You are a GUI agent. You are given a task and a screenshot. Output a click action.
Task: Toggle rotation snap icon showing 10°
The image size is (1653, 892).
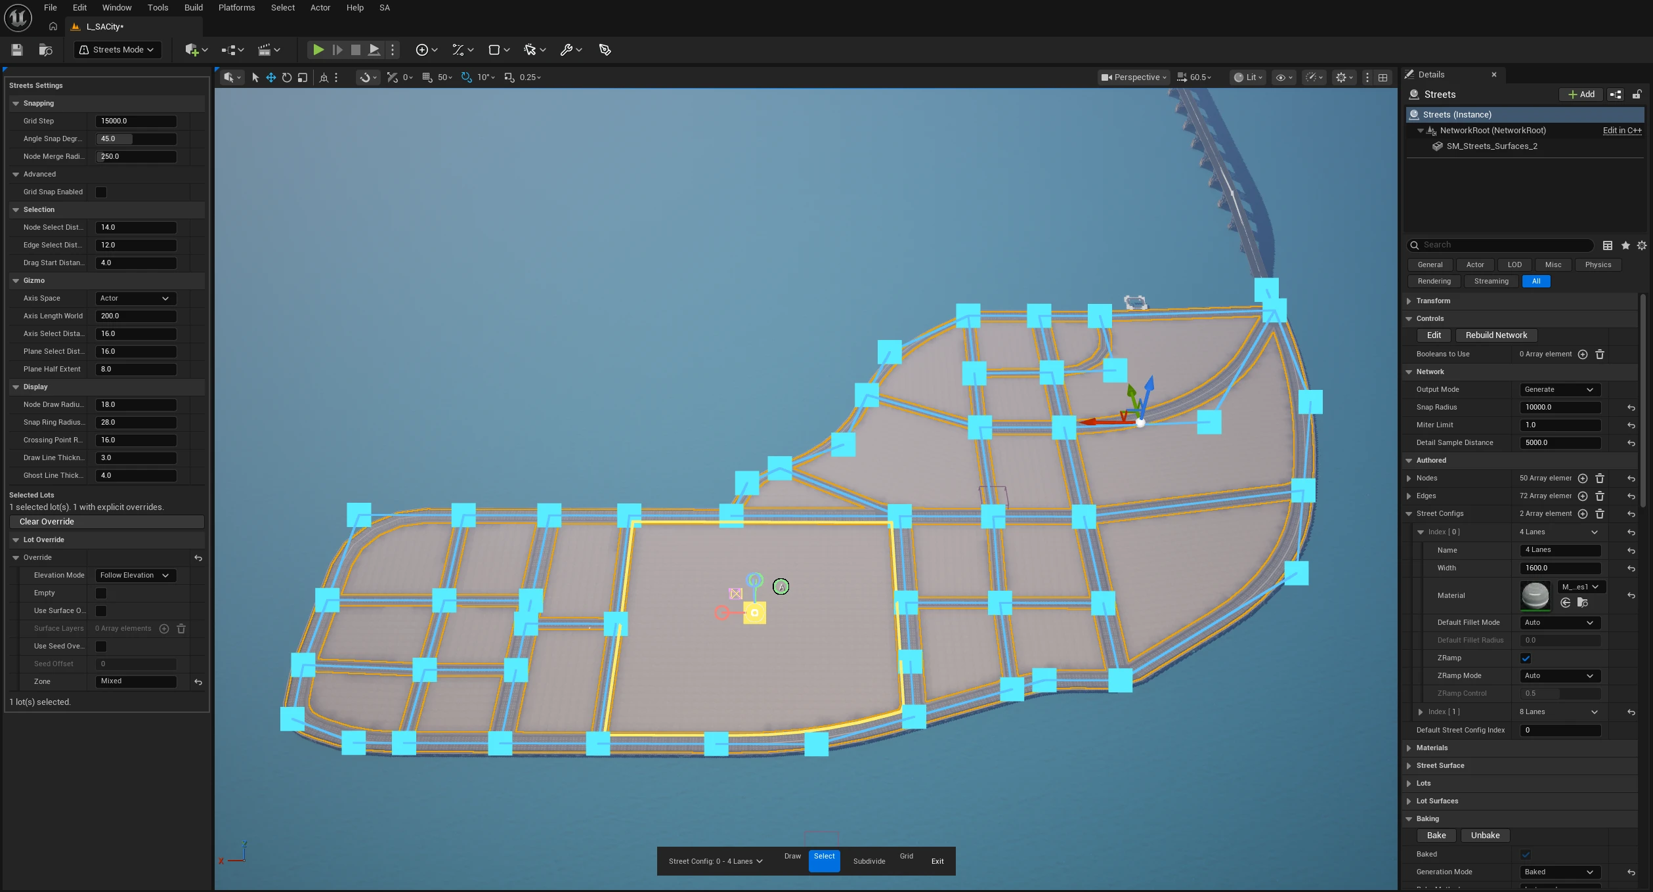(467, 77)
